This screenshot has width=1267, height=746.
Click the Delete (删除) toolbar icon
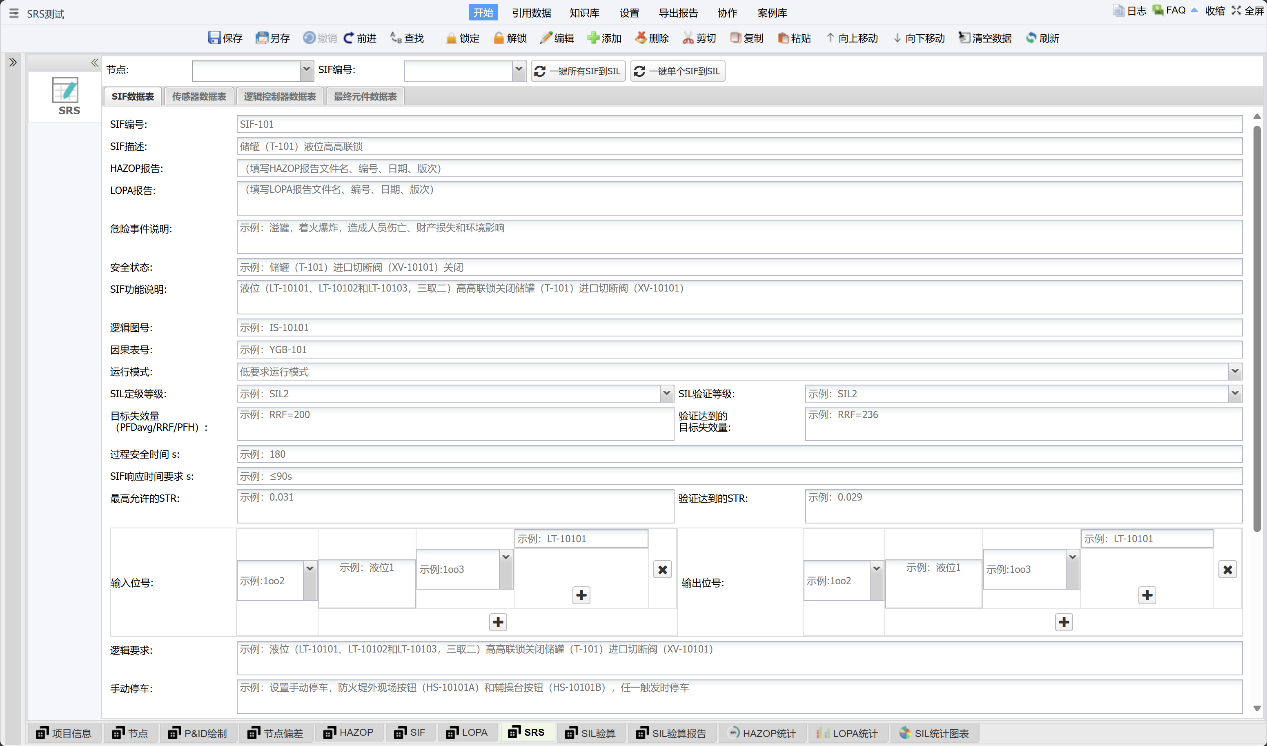641,38
